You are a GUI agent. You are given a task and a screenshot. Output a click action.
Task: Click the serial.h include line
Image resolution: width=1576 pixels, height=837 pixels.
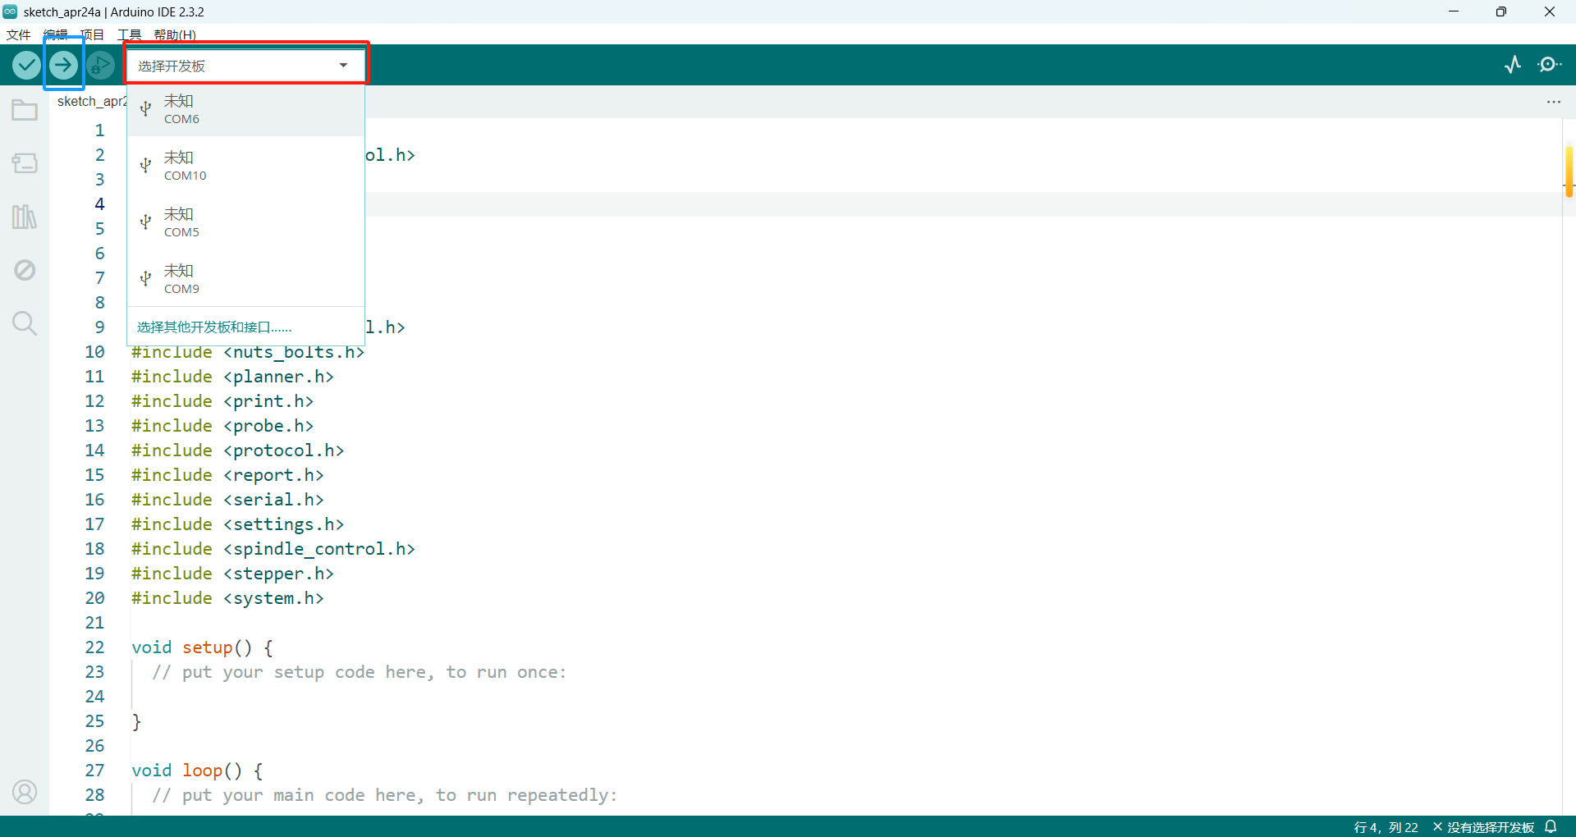(x=227, y=500)
